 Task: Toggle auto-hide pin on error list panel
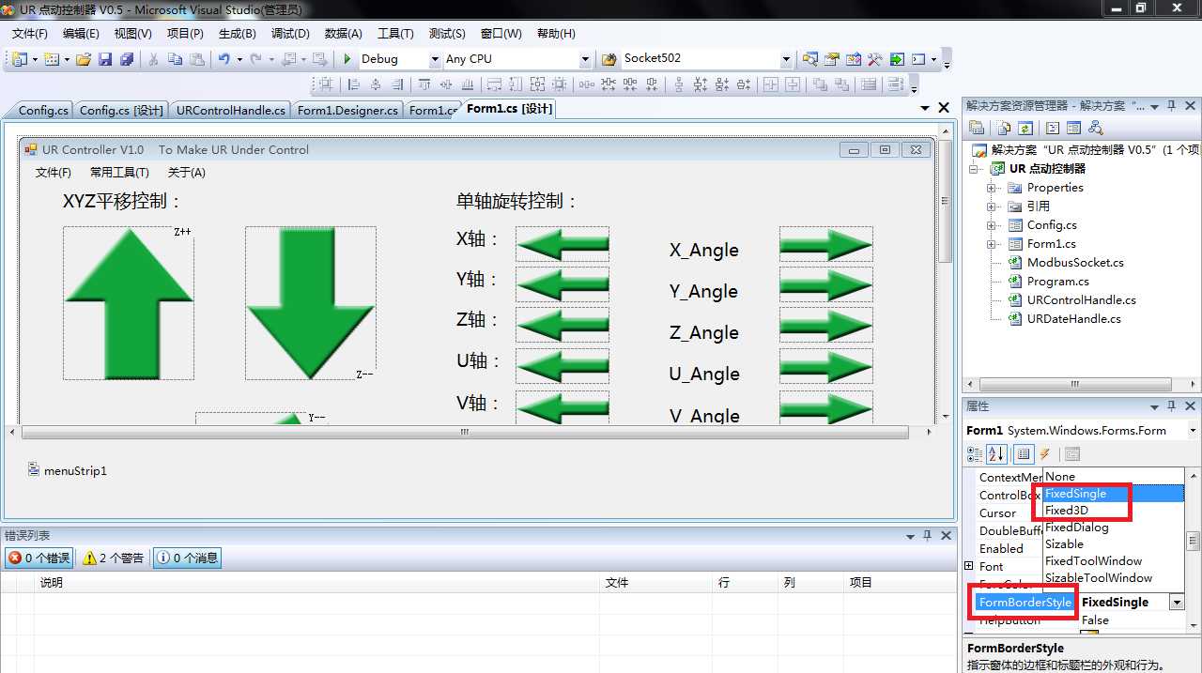(x=927, y=535)
